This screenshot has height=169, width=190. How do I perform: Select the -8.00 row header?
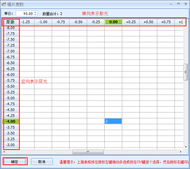point(11,28)
